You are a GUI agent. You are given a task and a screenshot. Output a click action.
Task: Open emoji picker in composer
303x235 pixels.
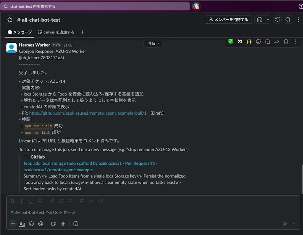[x=31, y=224]
